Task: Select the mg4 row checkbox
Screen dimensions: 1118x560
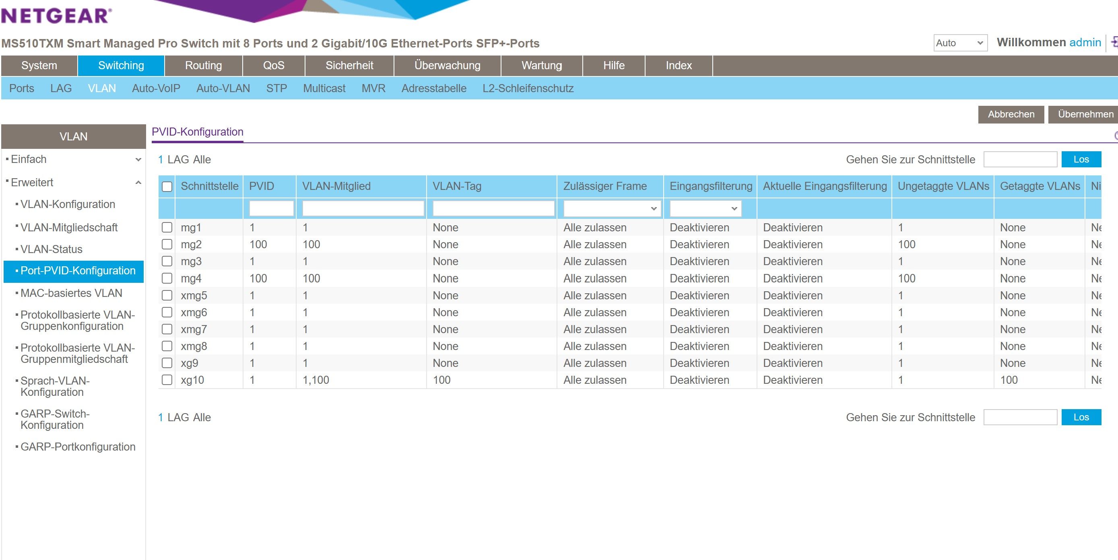Action: [167, 278]
